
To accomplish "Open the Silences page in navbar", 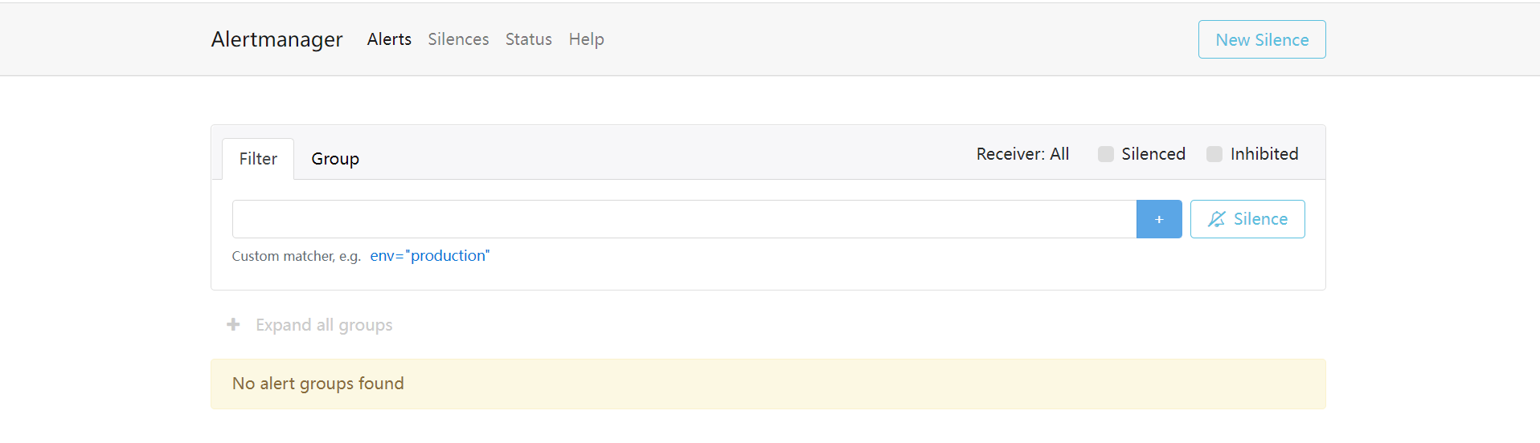I will pos(458,39).
